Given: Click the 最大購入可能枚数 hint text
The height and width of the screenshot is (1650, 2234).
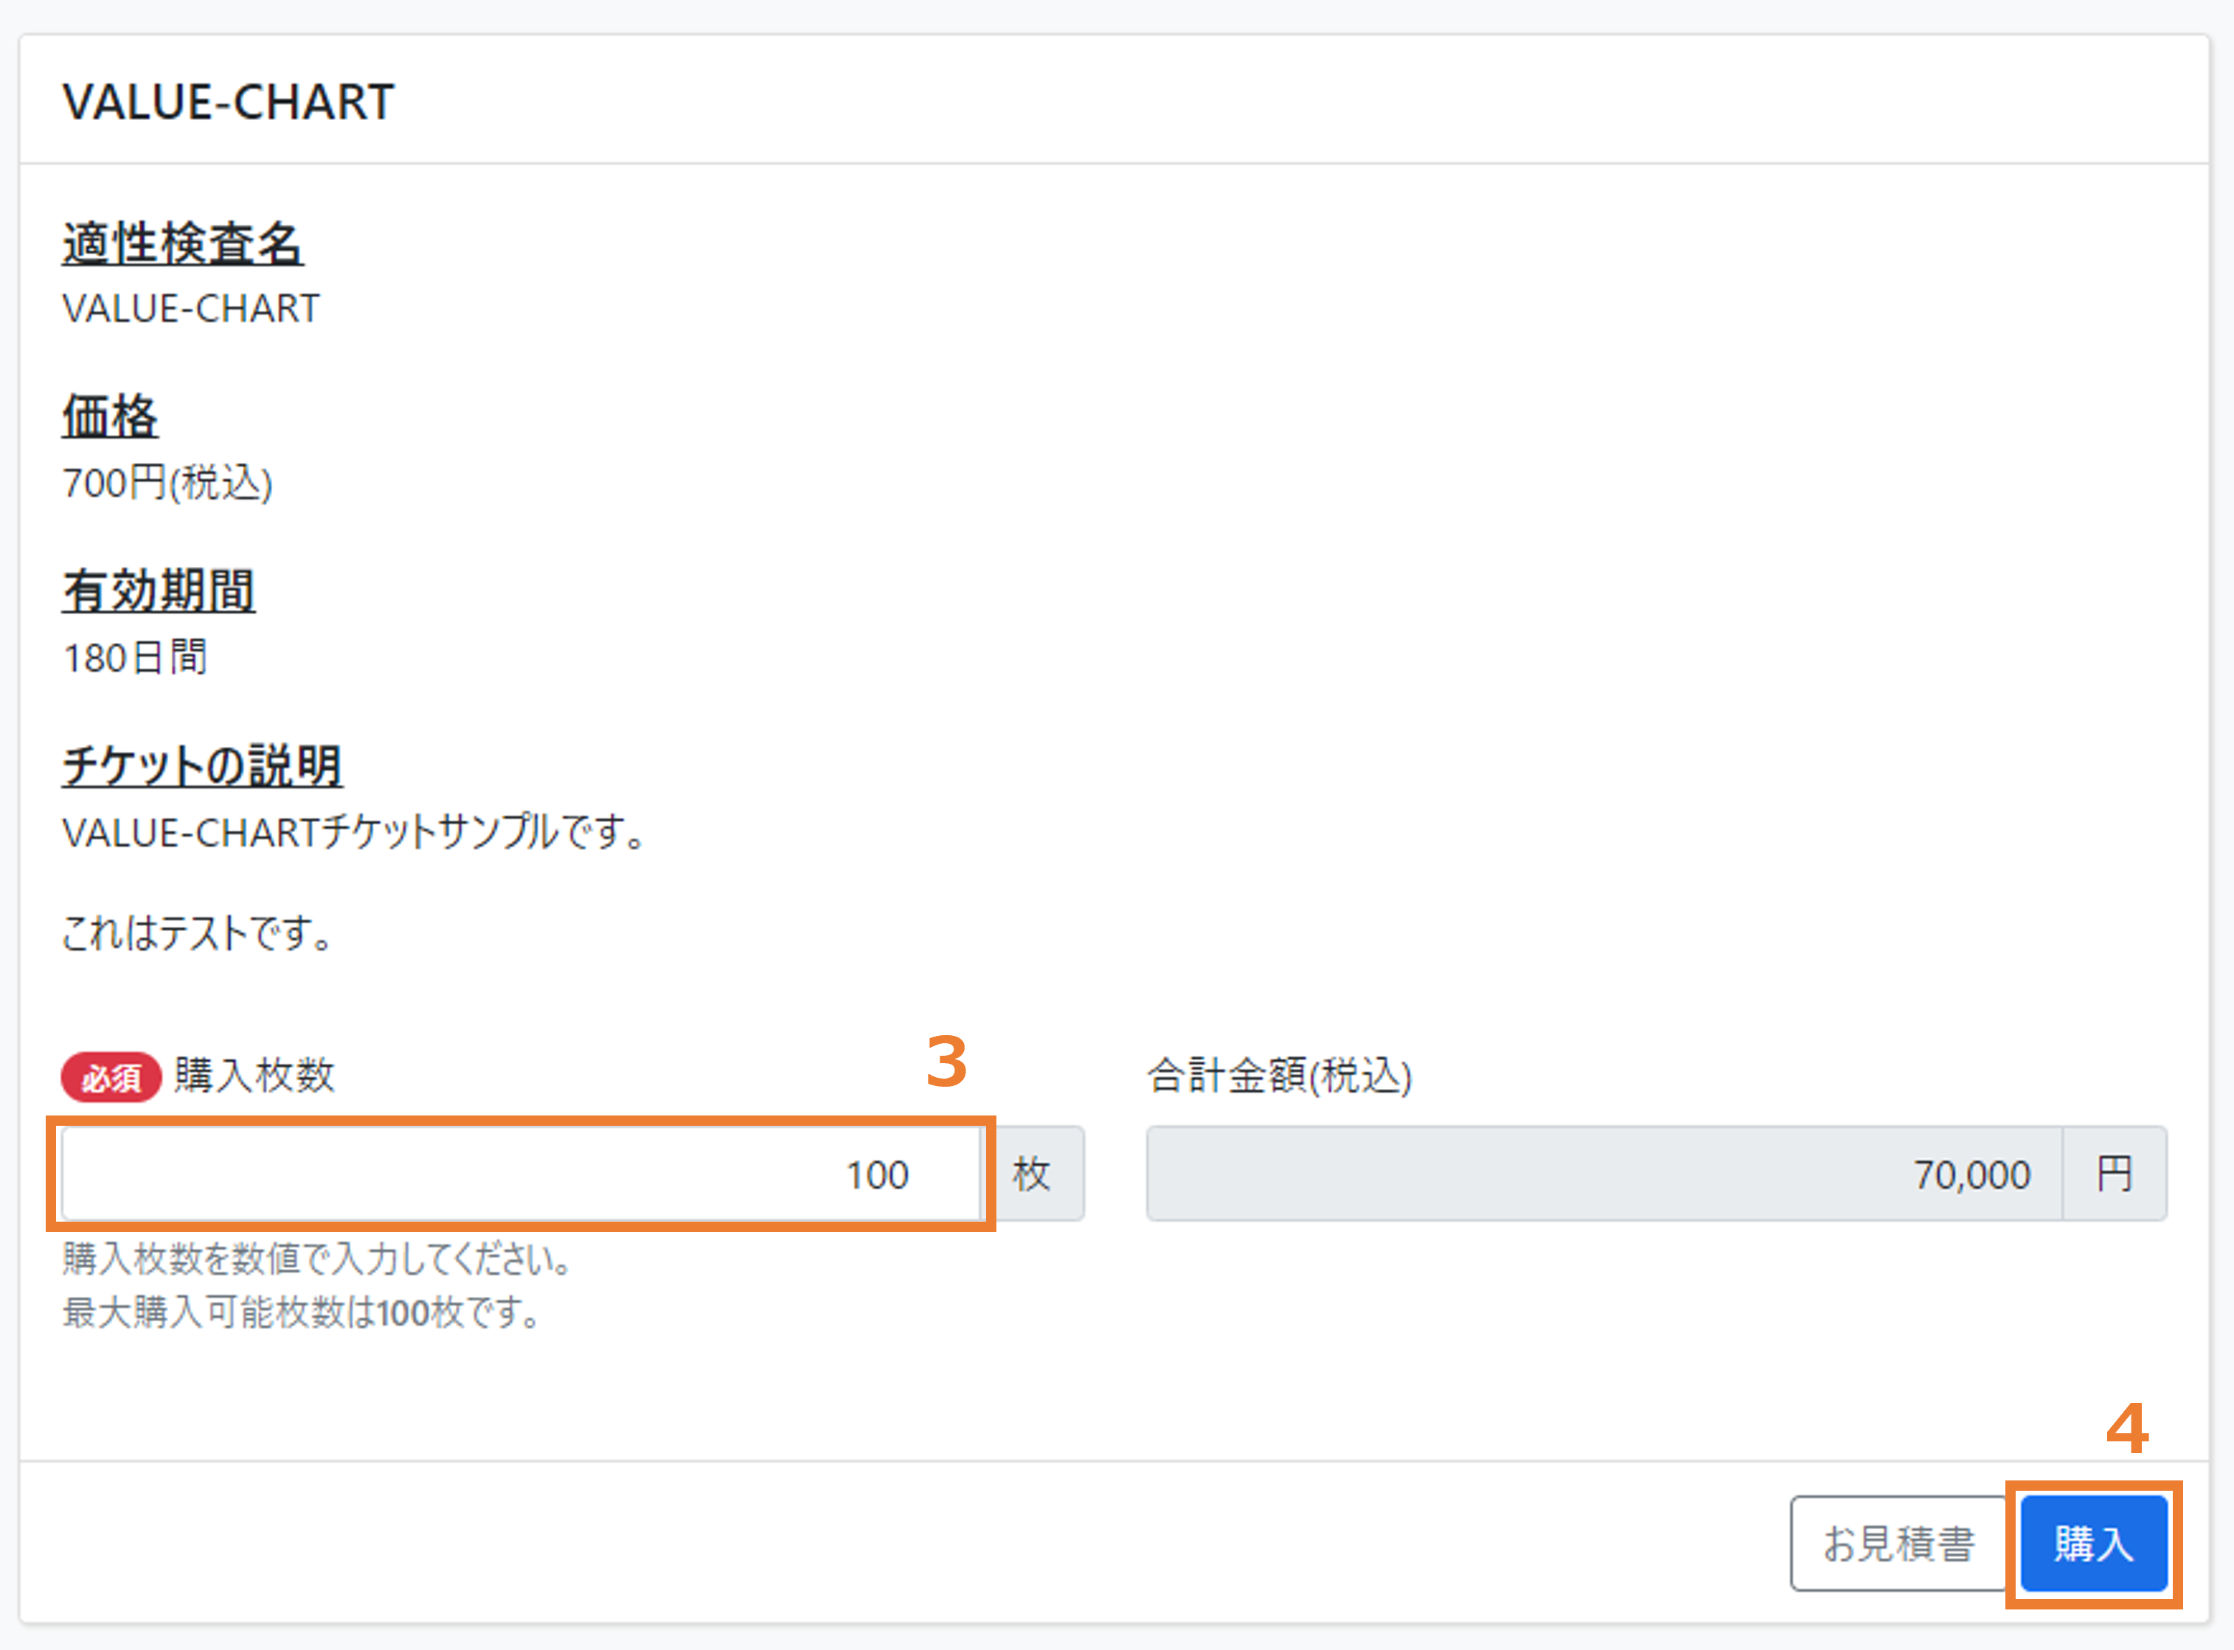Looking at the screenshot, I should 302,1312.
